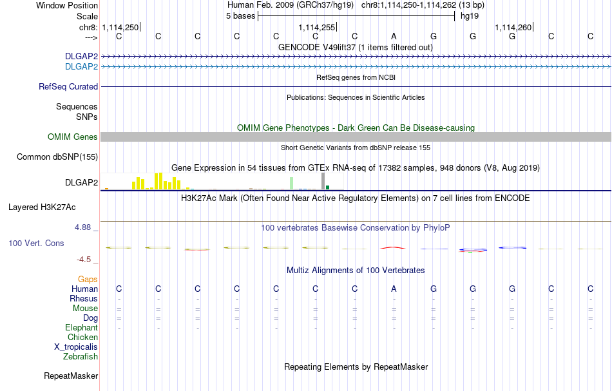Click the hg19 label beside scale bar

(x=470, y=16)
